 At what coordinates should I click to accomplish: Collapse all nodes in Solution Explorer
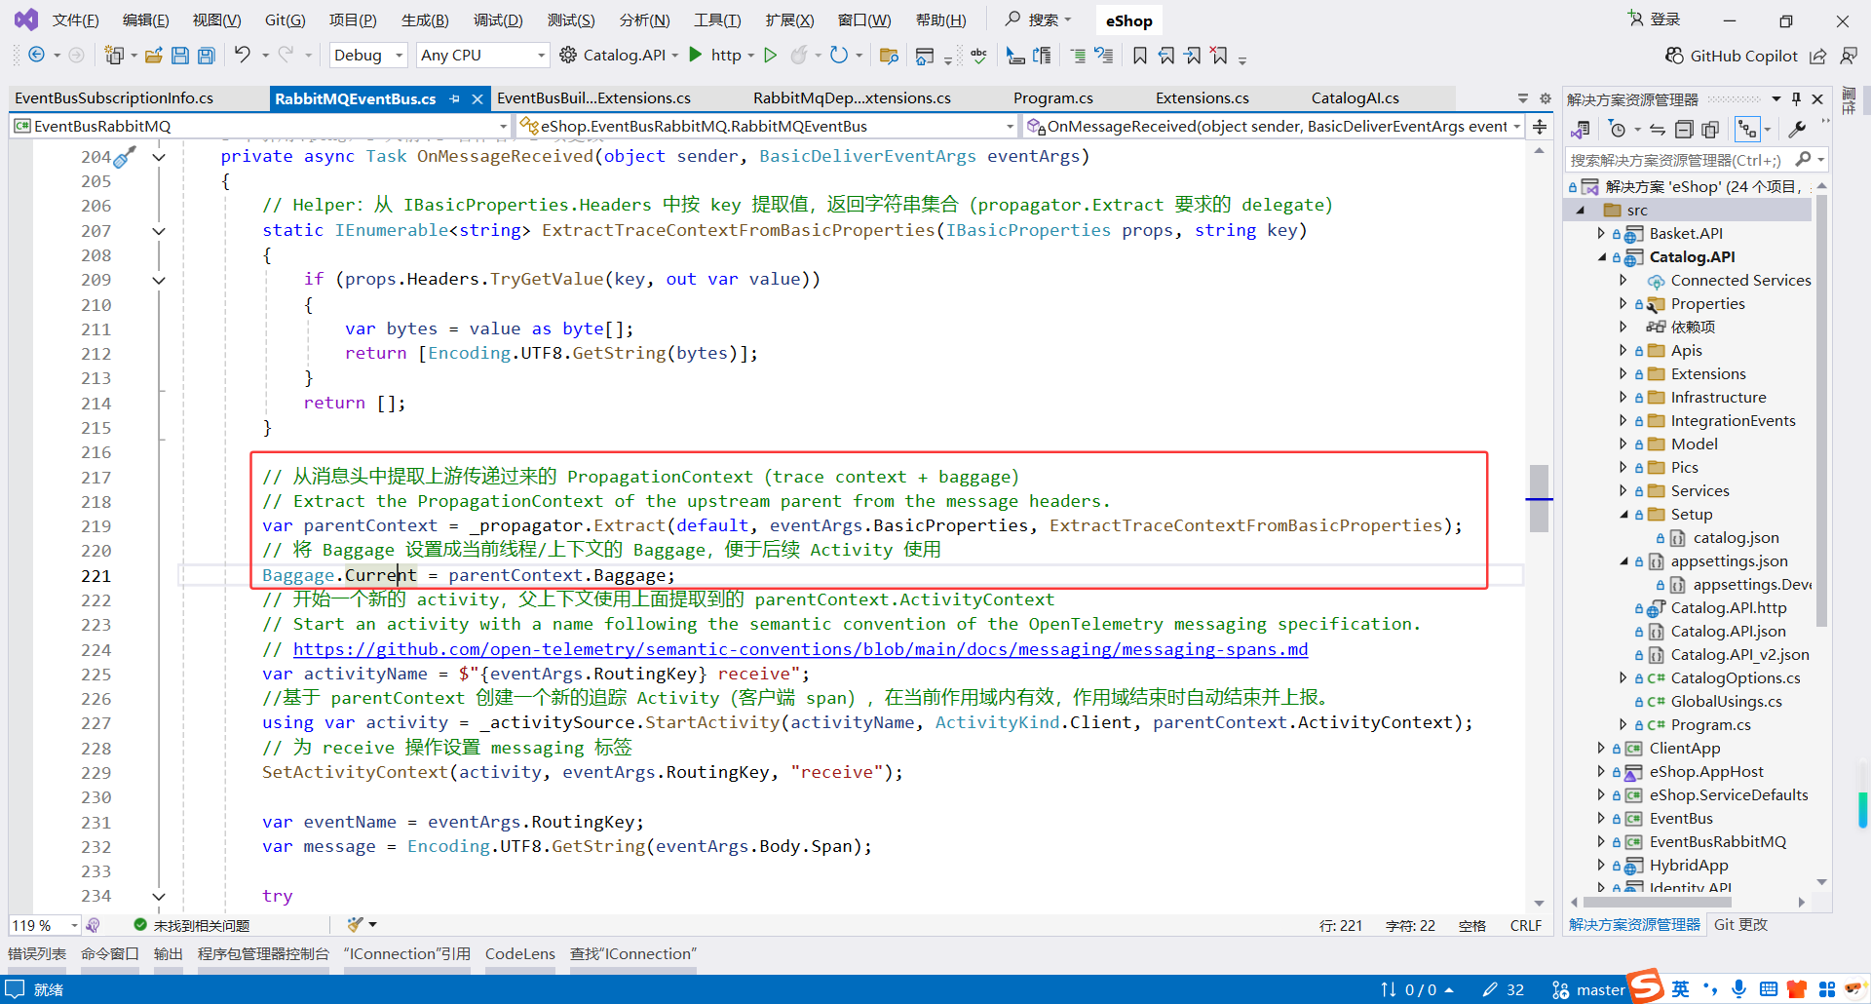[x=1684, y=129]
